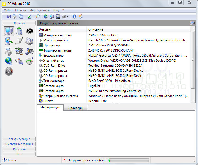This screenshot has height=165, width=198.
Task: Select the Видеоадаптер row
Action: coord(114,56)
